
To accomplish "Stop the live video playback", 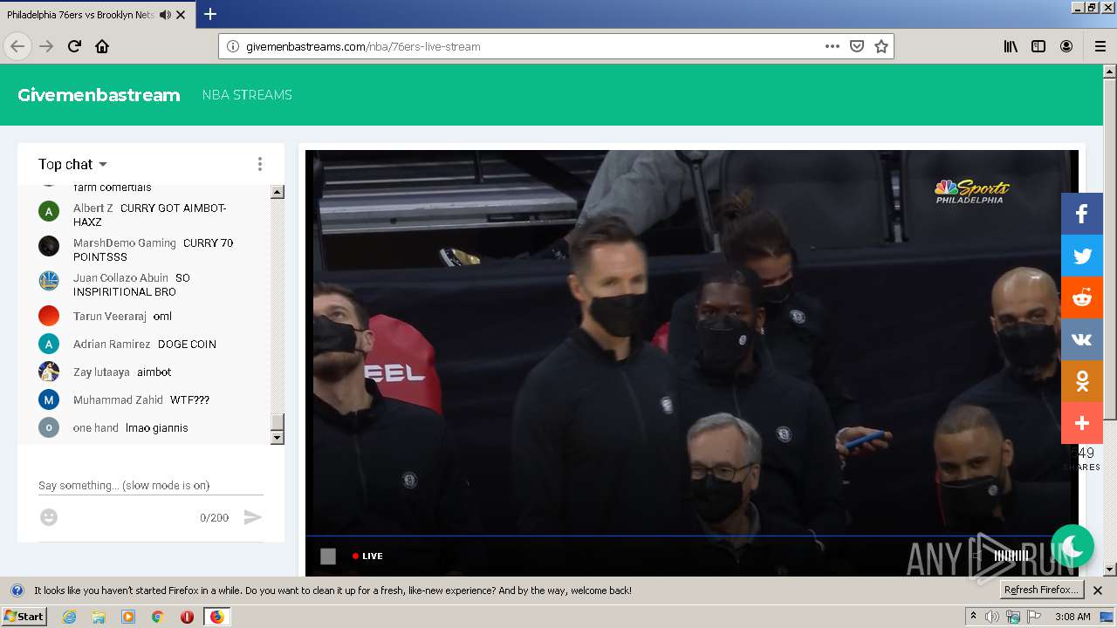I will [328, 556].
